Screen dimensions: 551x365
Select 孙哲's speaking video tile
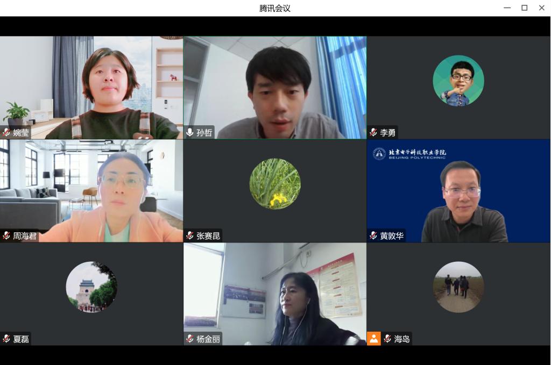pyautogui.click(x=275, y=88)
